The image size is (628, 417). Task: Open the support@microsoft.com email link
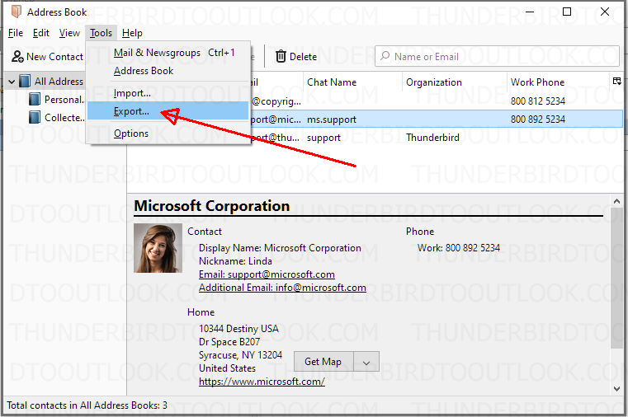(267, 274)
